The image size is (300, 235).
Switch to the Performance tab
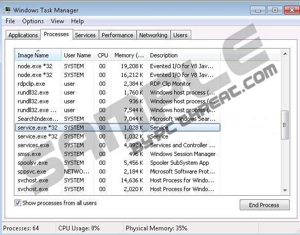[x=118, y=35]
